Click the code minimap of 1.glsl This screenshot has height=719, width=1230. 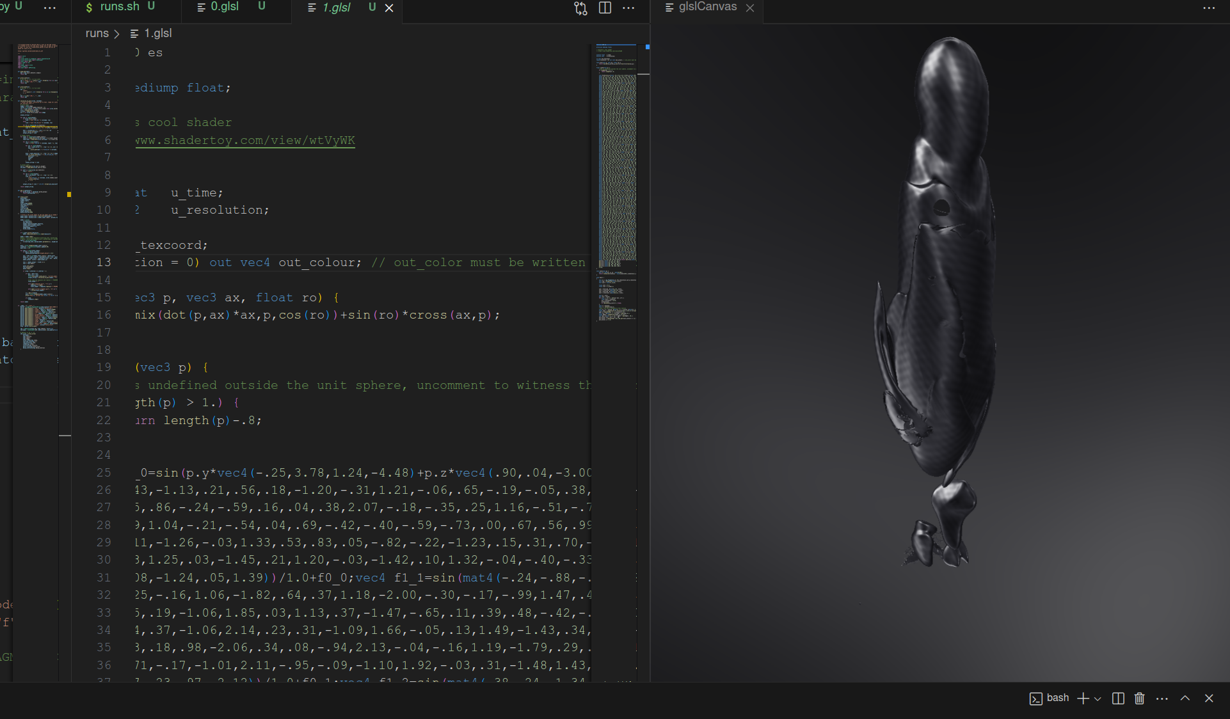pos(616,182)
